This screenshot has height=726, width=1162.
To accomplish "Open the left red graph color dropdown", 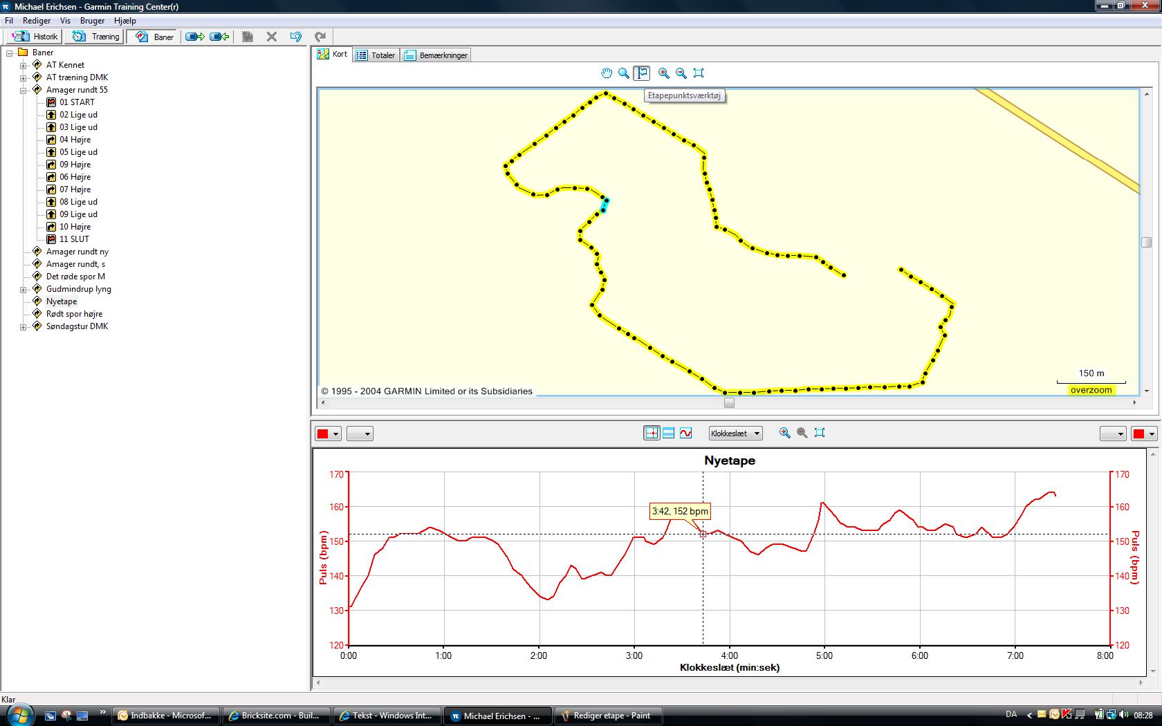I will coord(329,434).
